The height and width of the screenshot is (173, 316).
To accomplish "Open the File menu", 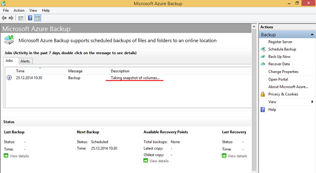I will 6,11.
